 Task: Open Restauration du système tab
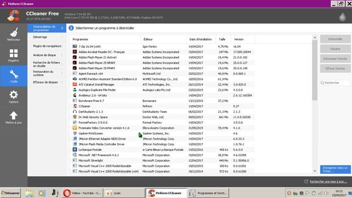click(47, 73)
